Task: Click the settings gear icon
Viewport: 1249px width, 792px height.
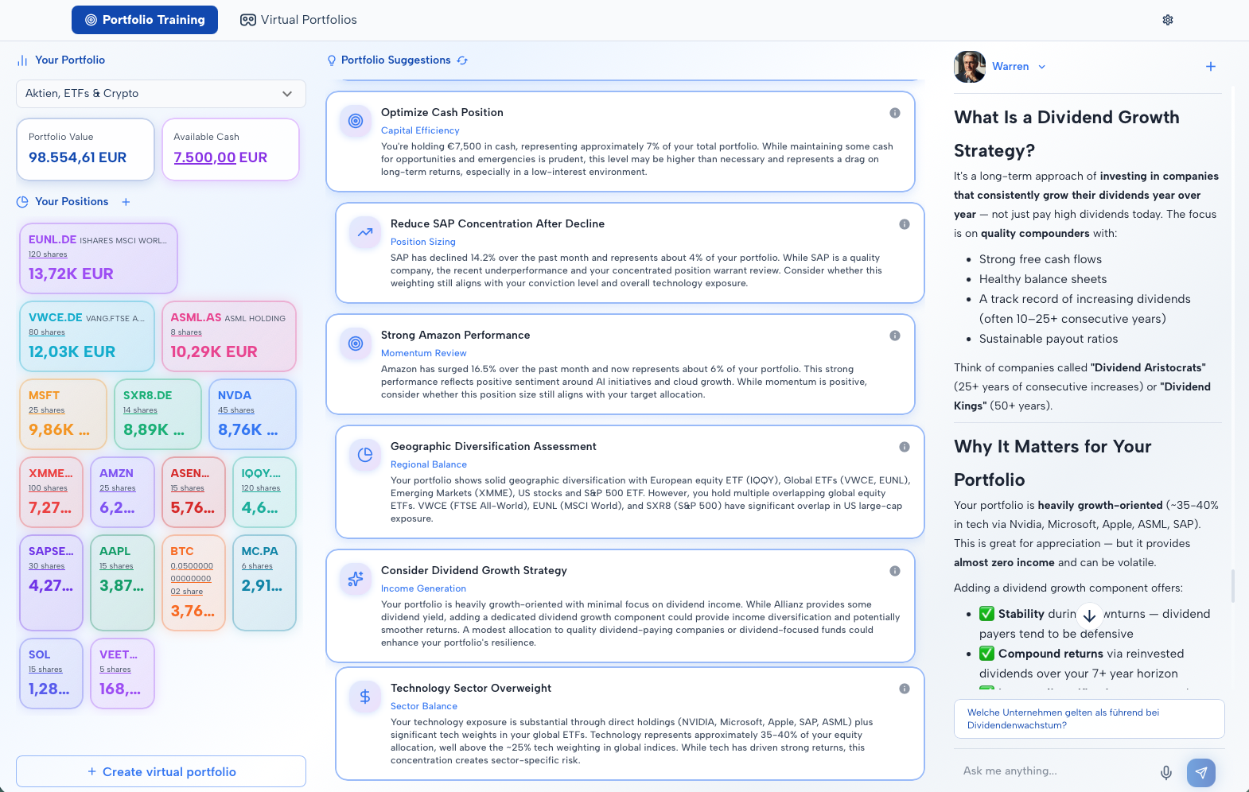Action: coord(1167,20)
